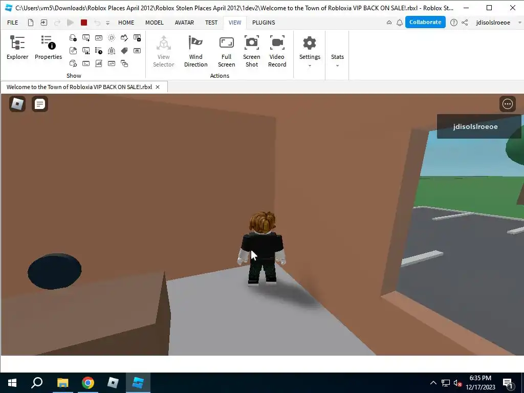Toggle the Wind Direction widget
524x393 pixels.
(196, 51)
